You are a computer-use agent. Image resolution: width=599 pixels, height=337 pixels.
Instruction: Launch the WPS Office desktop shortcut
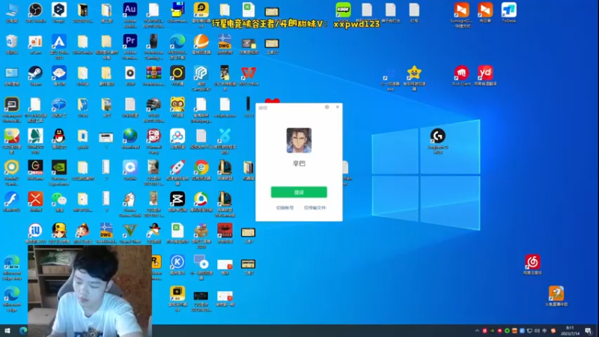tap(249, 73)
